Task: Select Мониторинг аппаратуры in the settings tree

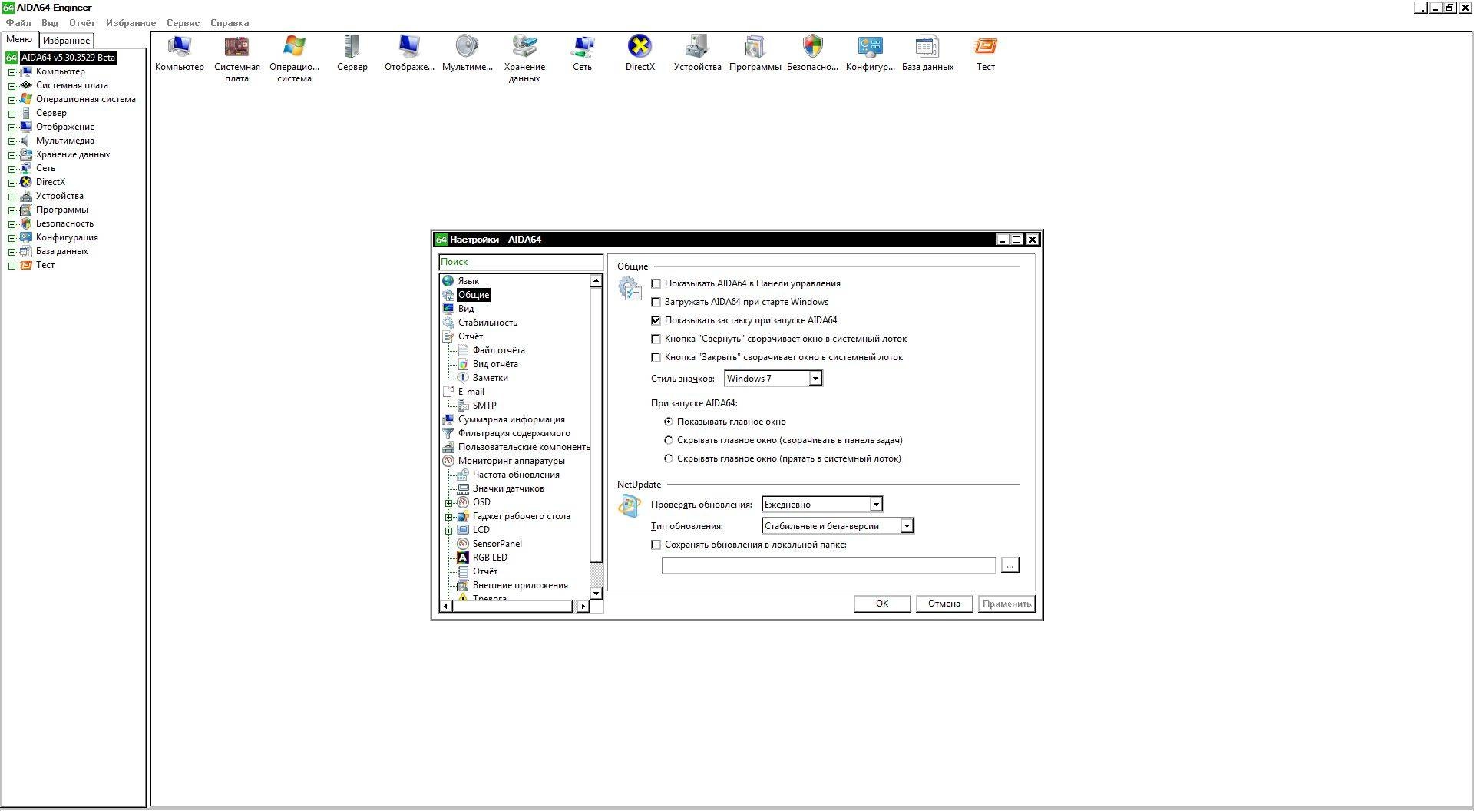Action: click(511, 461)
